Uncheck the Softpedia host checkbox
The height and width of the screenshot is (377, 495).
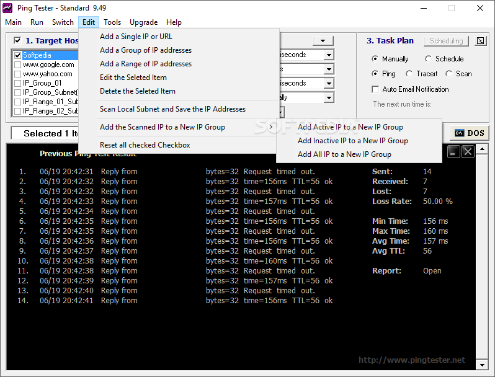[17, 55]
